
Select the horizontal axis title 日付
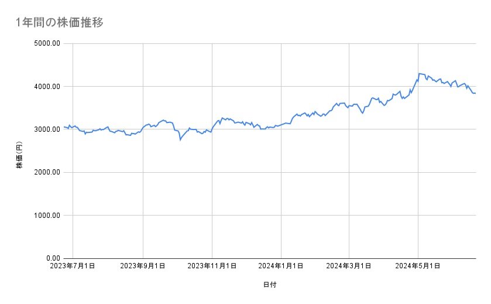point(270,285)
